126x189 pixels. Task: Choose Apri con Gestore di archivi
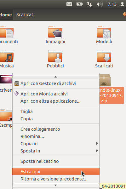point(56,83)
